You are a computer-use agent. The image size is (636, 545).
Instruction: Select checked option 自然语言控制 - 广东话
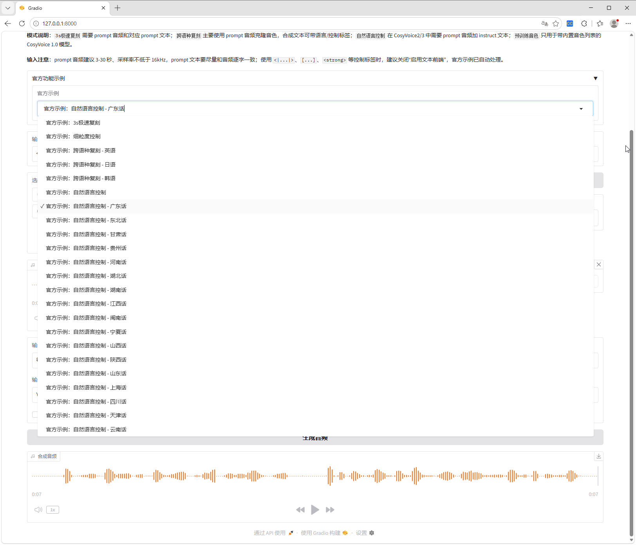[x=315, y=206]
